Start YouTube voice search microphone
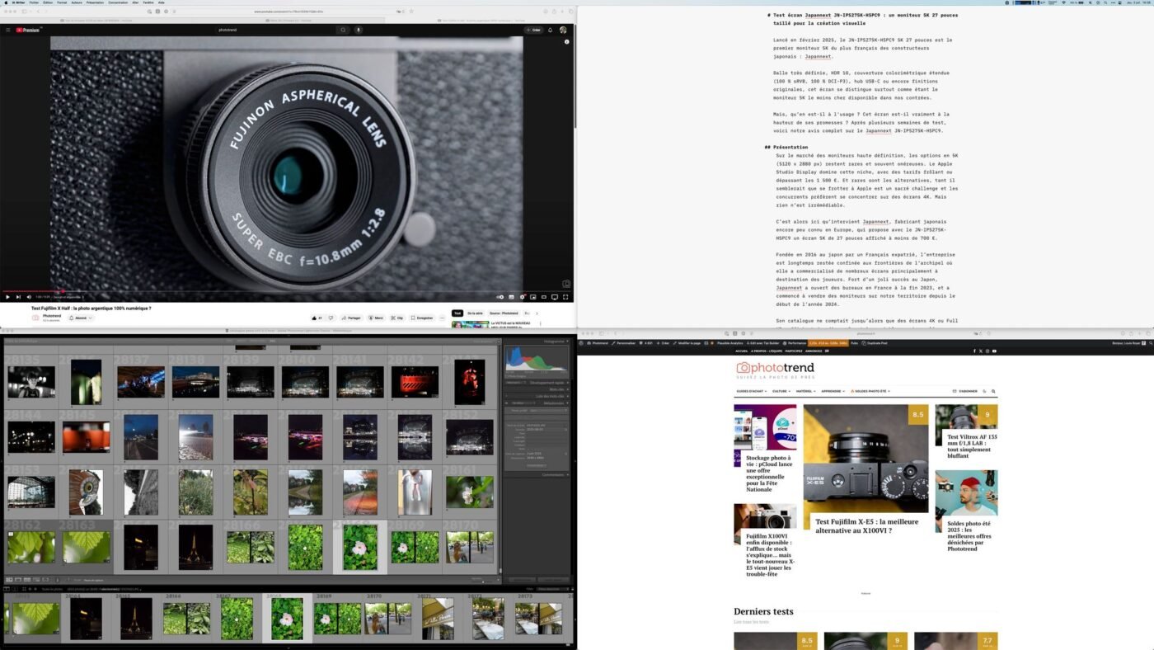This screenshot has width=1154, height=650. (x=358, y=30)
